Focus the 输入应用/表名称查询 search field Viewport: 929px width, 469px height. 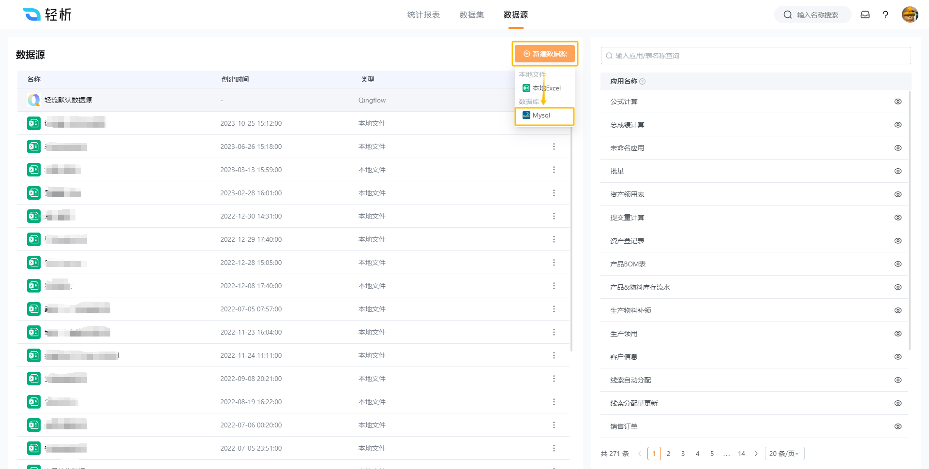756,56
